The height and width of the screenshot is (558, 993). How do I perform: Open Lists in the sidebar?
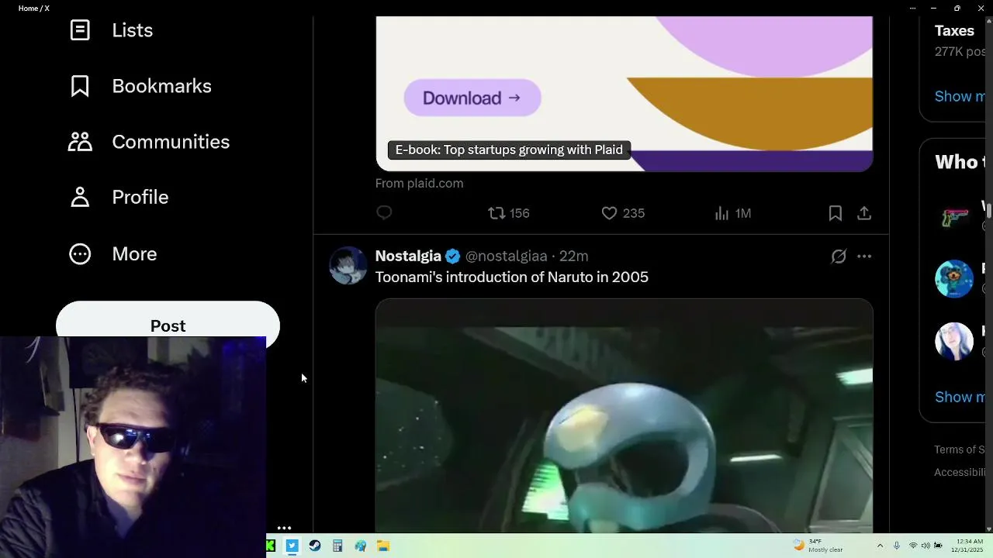(x=112, y=30)
